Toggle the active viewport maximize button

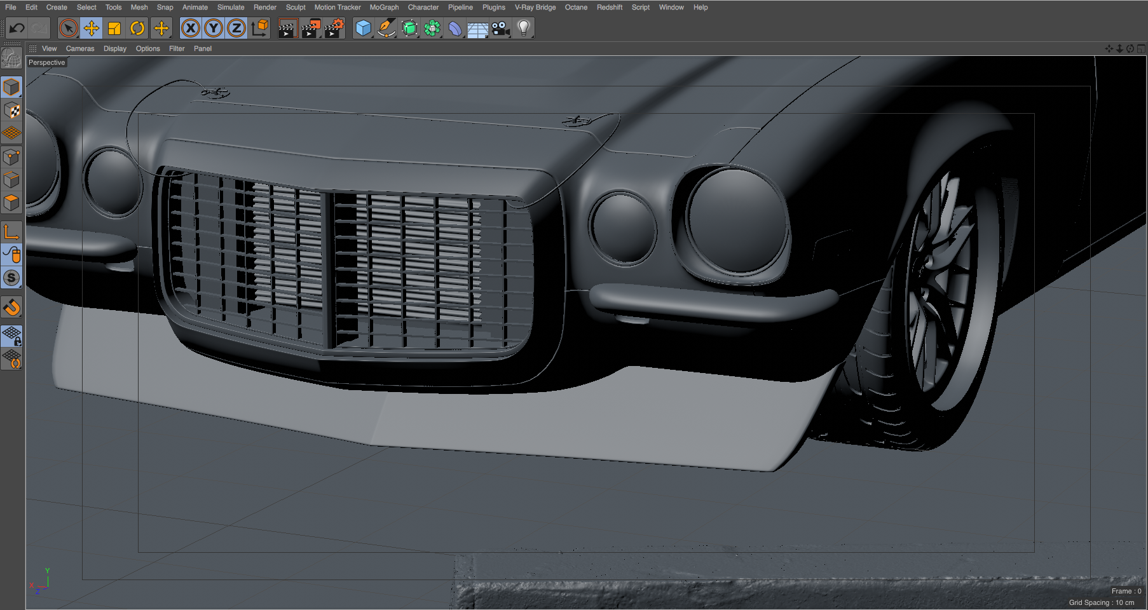(x=1141, y=49)
